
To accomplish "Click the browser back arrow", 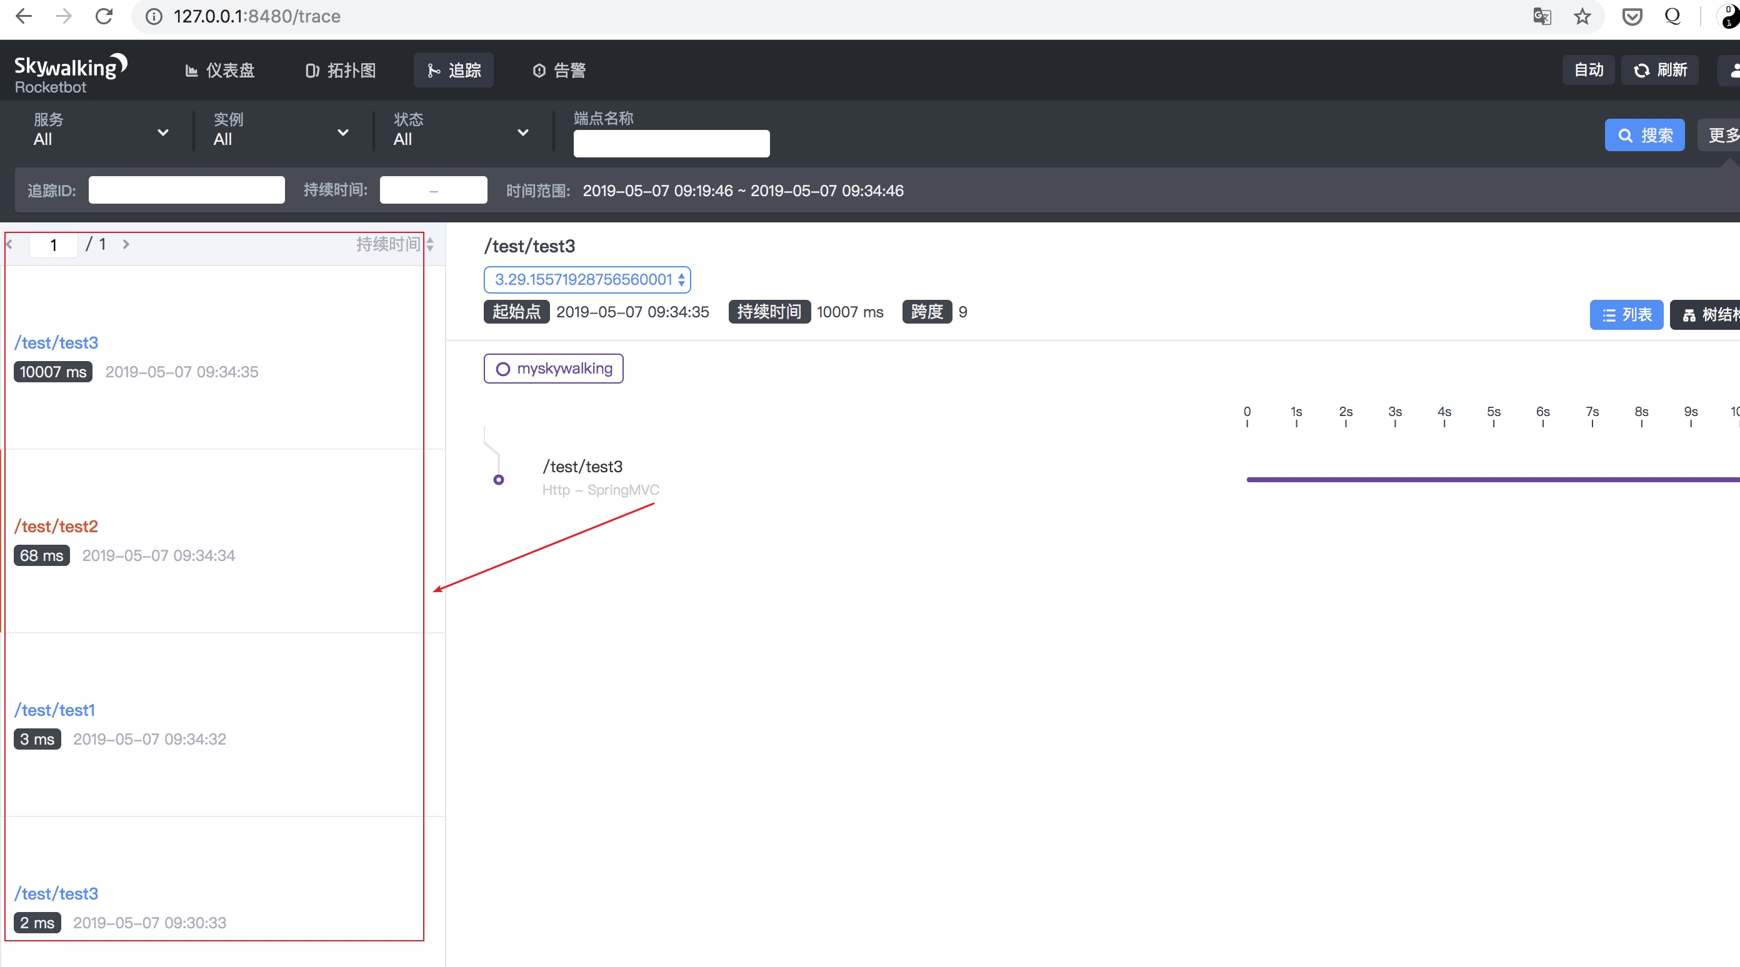I will (24, 16).
